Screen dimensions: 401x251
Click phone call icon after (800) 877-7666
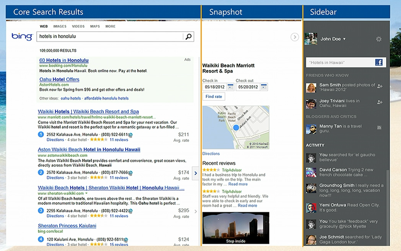point(130,173)
